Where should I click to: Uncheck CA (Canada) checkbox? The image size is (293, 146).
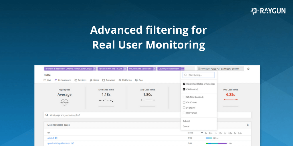pos(184,89)
